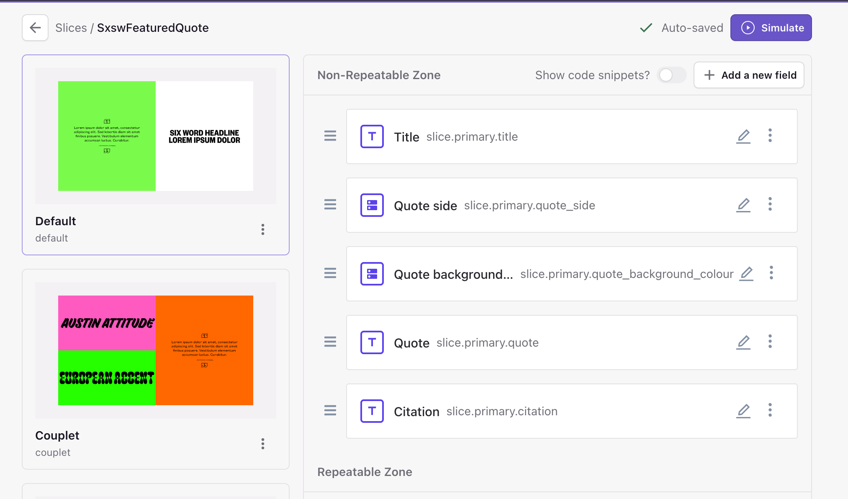Image resolution: width=848 pixels, height=499 pixels.
Task: Add a new field
Action: click(749, 75)
